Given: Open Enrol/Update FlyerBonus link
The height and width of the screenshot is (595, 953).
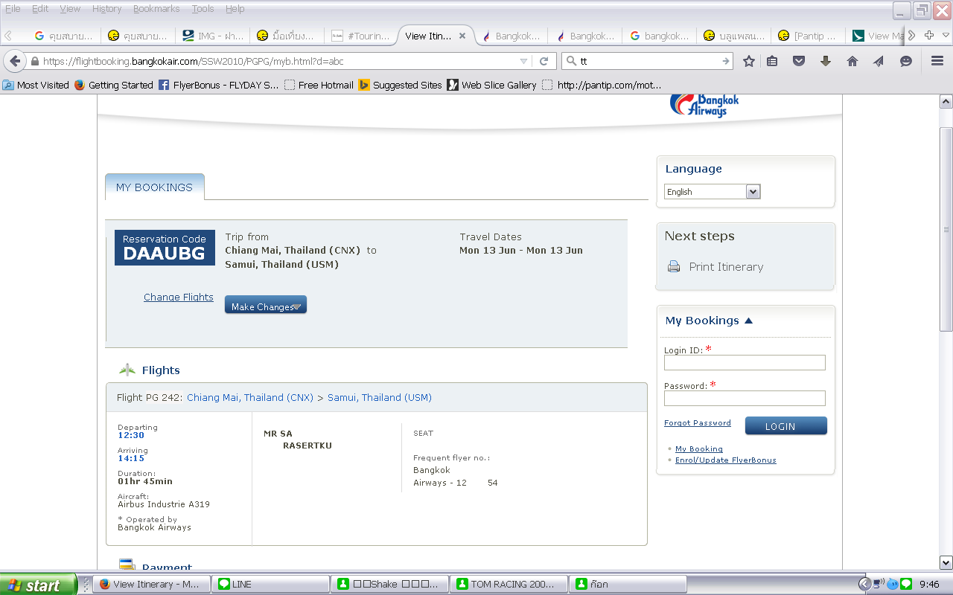Looking at the screenshot, I should point(726,460).
